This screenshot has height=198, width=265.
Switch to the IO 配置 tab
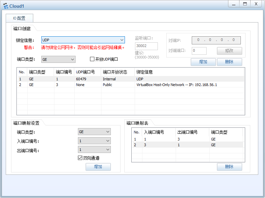(19, 18)
